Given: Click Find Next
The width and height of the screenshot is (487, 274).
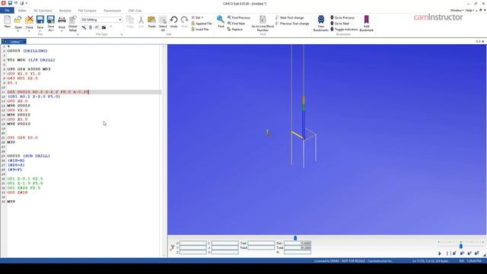Looking at the screenshot, I should [237, 24].
